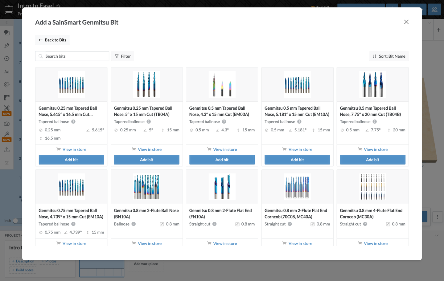Image resolution: width=444 pixels, height=281 pixels.
Task: Add the Genmitsu 0.5 mm EM10A bit
Action: pyautogui.click(x=297, y=160)
